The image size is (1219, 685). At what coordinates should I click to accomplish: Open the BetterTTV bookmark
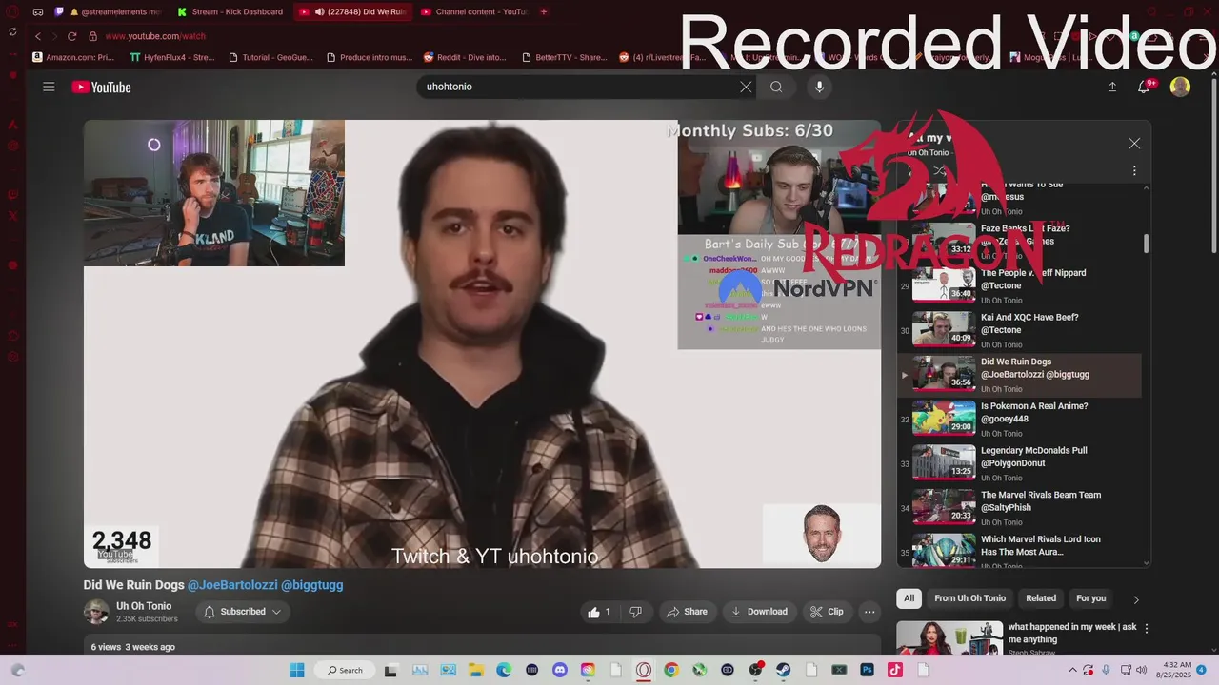pyautogui.click(x=565, y=57)
